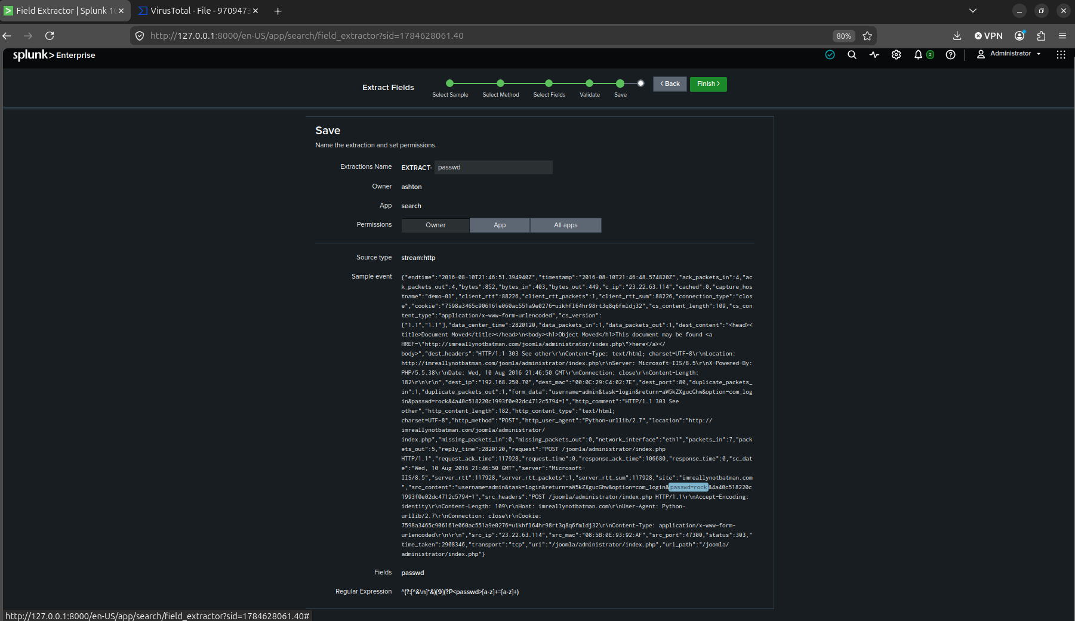This screenshot has height=621, width=1075.
Task: Open the apps grid icon
Action: point(1061,55)
